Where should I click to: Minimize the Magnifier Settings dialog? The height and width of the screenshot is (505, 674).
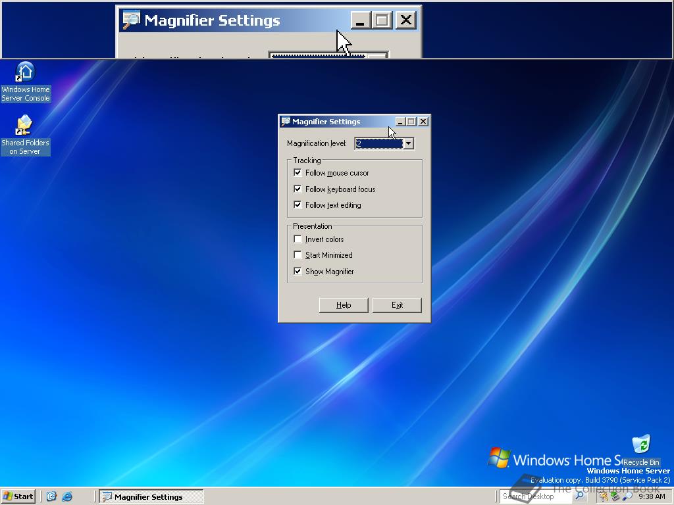point(400,122)
